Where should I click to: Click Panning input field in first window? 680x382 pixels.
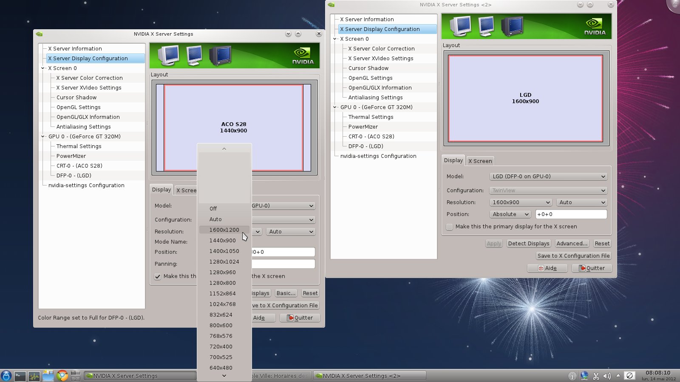pyautogui.click(x=283, y=264)
